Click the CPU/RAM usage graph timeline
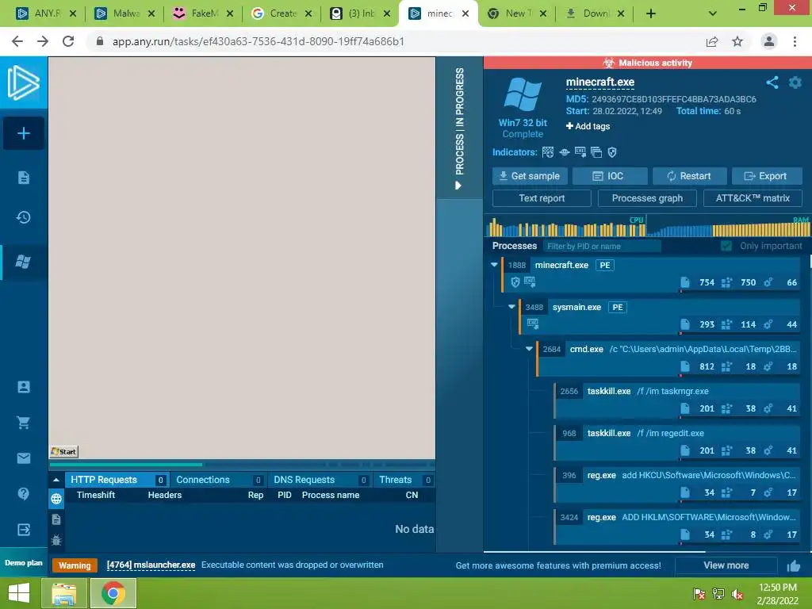 tap(647, 226)
